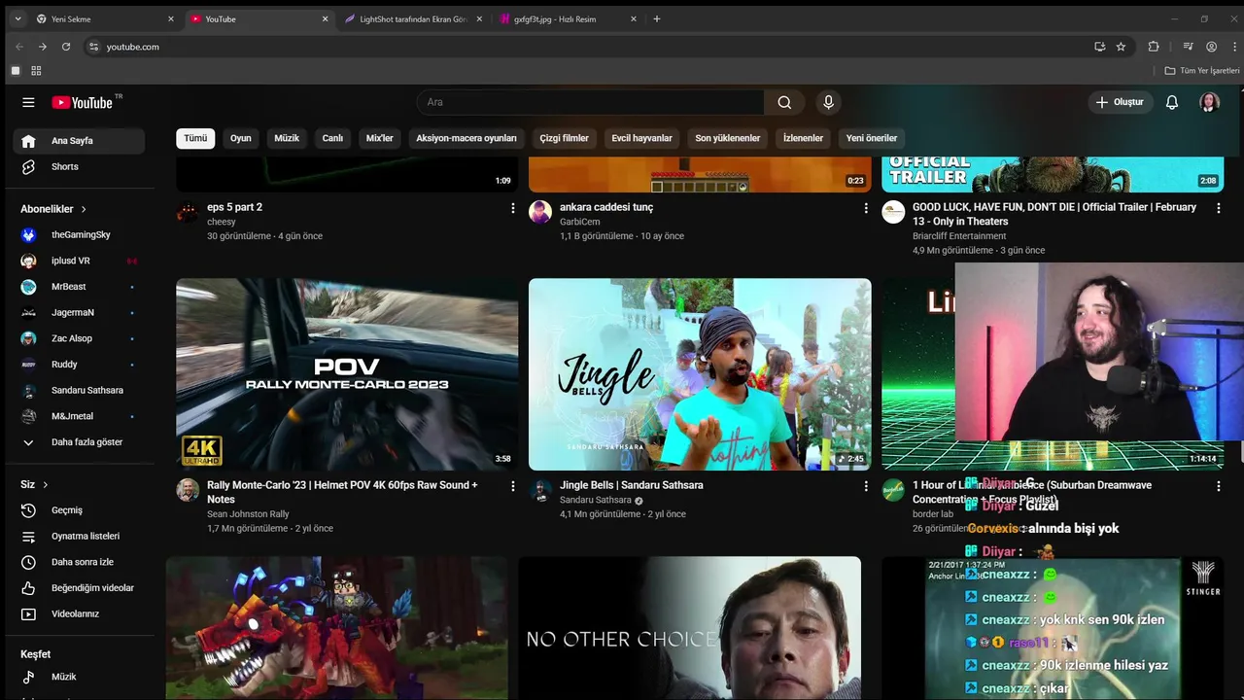This screenshot has height=700, width=1244.
Task: Select the Evcil hayvanlar chip
Action: (641, 138)
